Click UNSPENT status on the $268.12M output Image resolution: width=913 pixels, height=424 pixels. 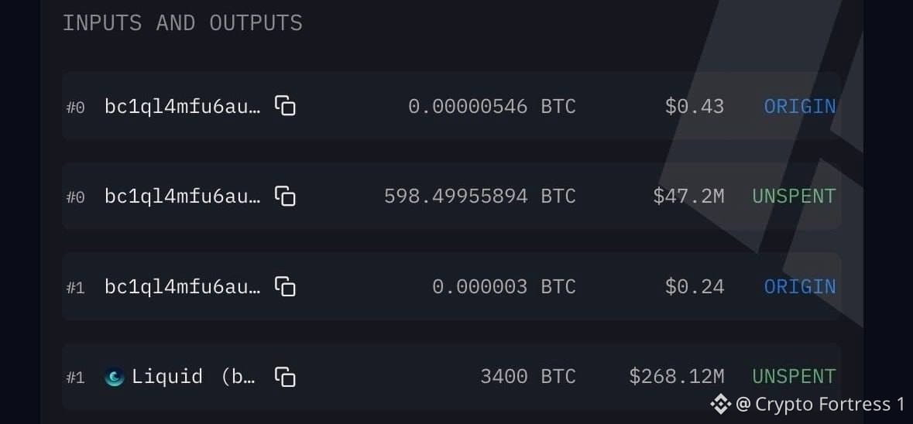point(794,377)
